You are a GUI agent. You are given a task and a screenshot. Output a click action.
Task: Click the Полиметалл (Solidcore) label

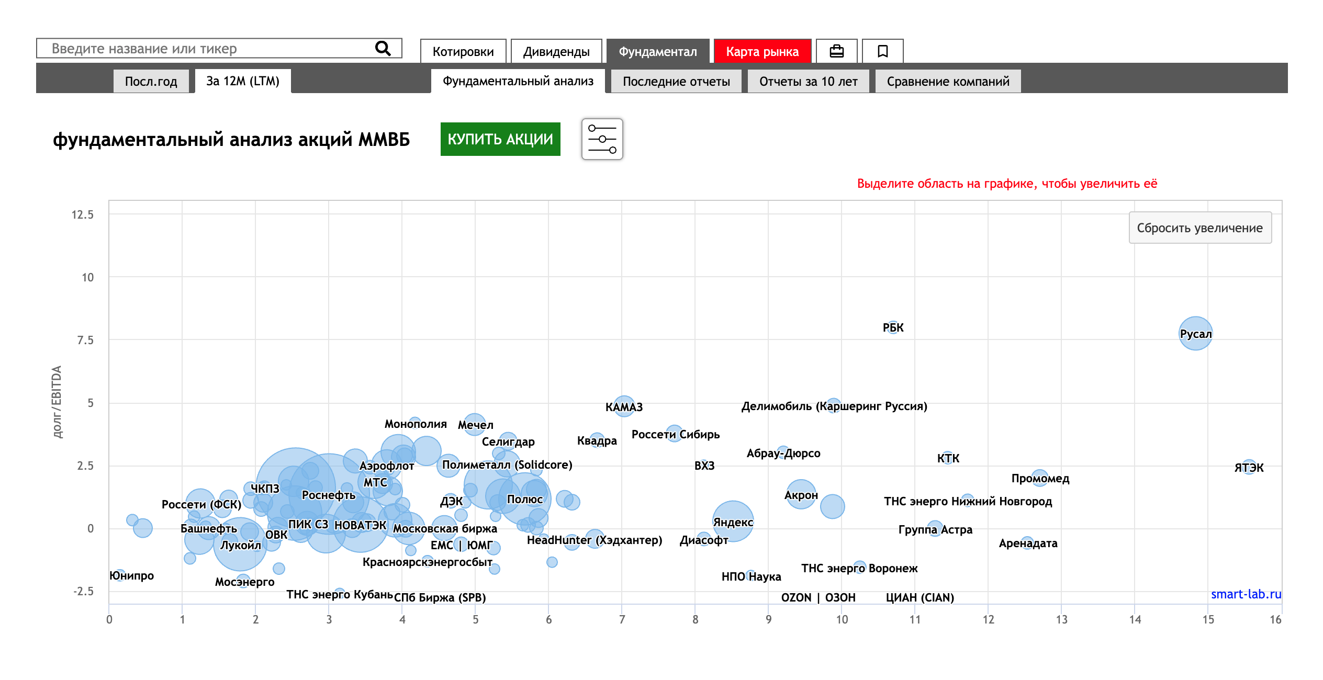(507, 464)
